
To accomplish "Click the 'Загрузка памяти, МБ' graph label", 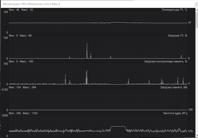I will 174,87.
